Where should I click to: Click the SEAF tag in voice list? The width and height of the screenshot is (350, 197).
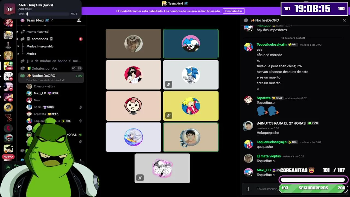tap(53, 114)
